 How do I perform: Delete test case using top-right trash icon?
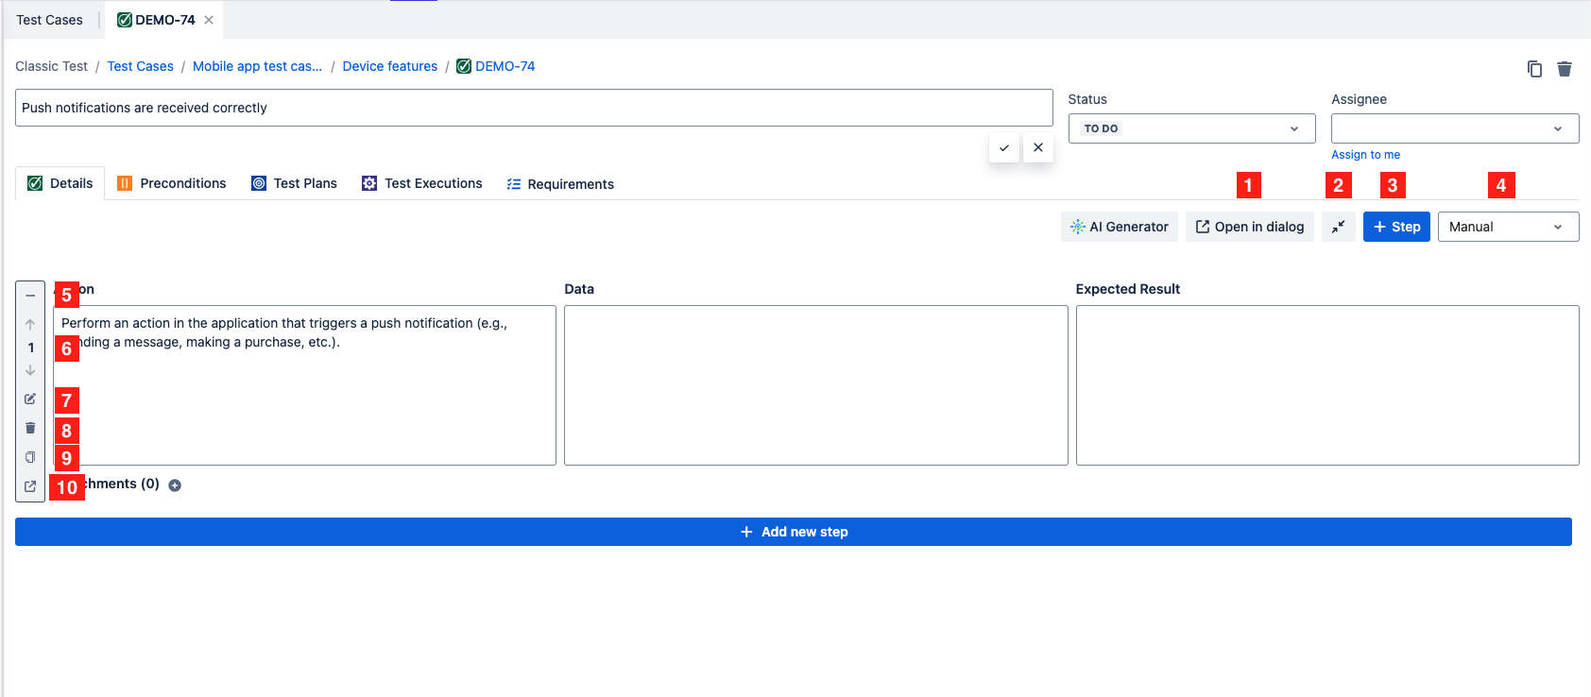coord(1565,69)
